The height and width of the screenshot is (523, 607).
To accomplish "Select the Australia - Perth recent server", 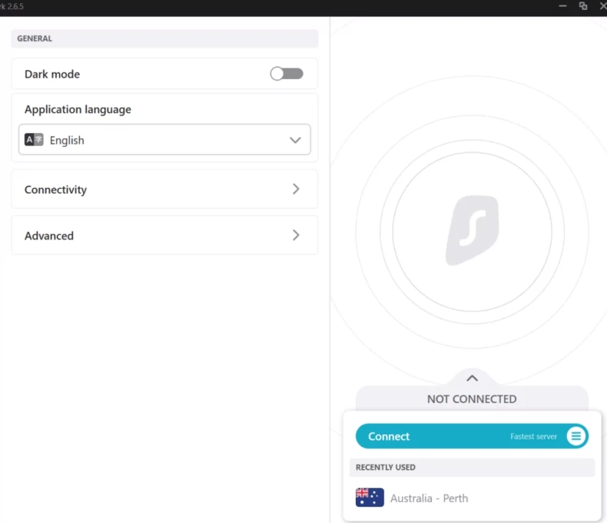I will (429, 498).
